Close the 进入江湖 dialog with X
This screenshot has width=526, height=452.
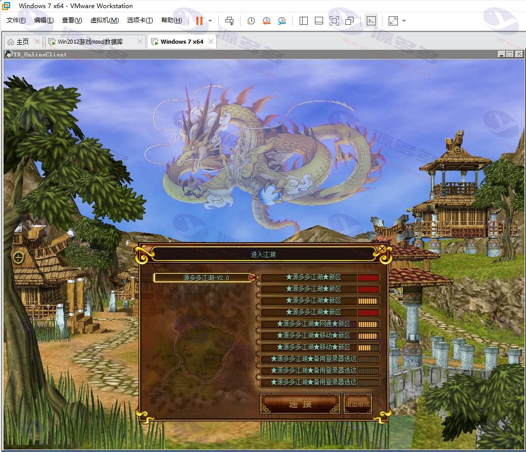pyautogui.click(x=382, y=249)
